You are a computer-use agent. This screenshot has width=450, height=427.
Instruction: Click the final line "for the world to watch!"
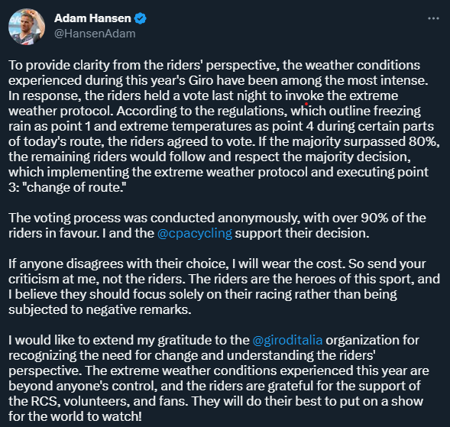pyautogui.click(x=75, y=416)
